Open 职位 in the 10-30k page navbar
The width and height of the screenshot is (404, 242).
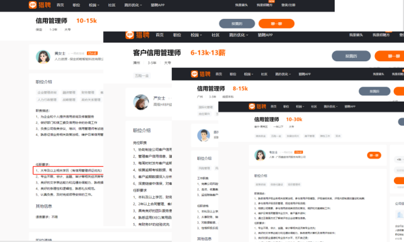[286, 106]
